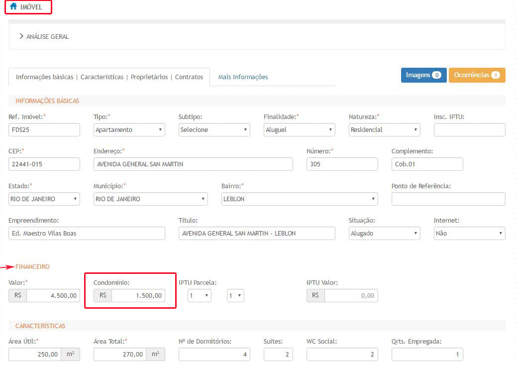Switch to the Mais Informações tab

243,77
